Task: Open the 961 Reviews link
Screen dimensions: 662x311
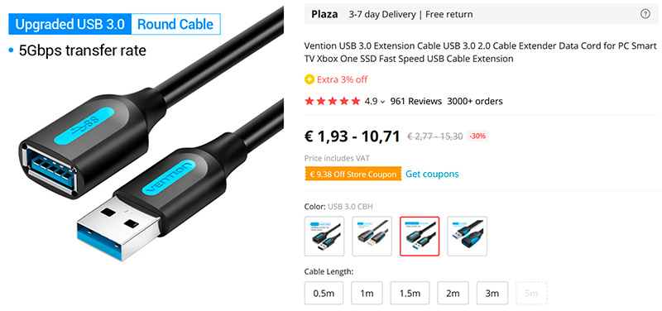Action: [416, 101]
